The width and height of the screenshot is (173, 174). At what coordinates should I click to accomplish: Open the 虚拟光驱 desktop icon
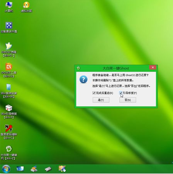tap(27, 7)
